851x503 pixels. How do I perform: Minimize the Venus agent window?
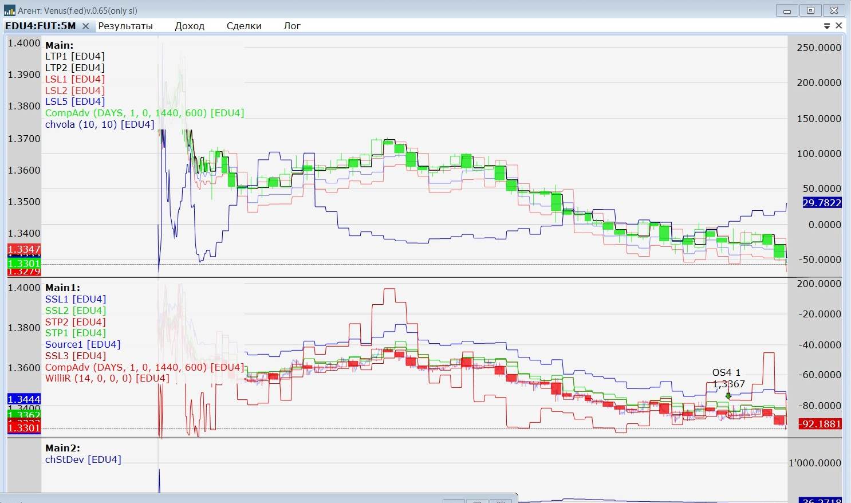click(x=787, y=10)
